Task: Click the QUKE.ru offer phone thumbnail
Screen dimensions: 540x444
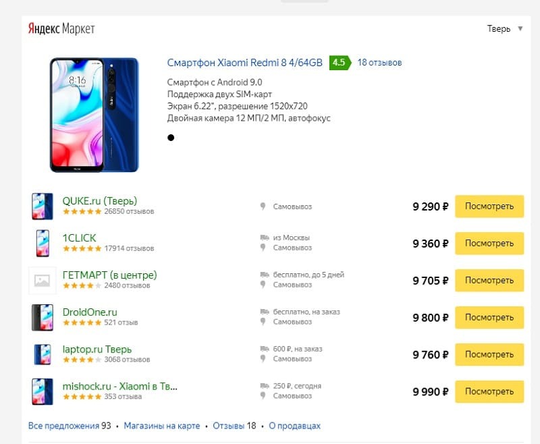Action: point(42,206)
